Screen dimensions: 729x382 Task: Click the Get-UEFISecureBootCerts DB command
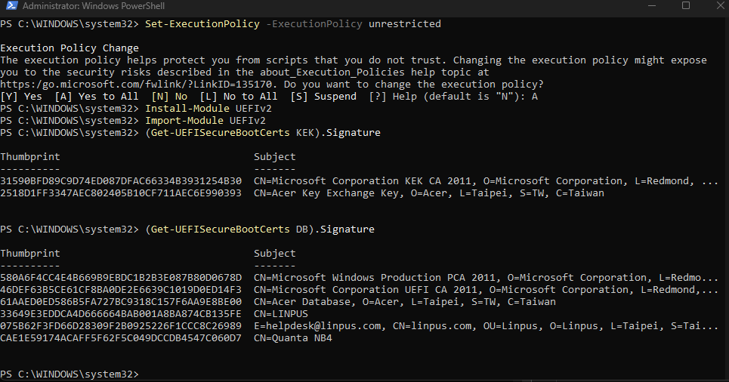(260, 229)
